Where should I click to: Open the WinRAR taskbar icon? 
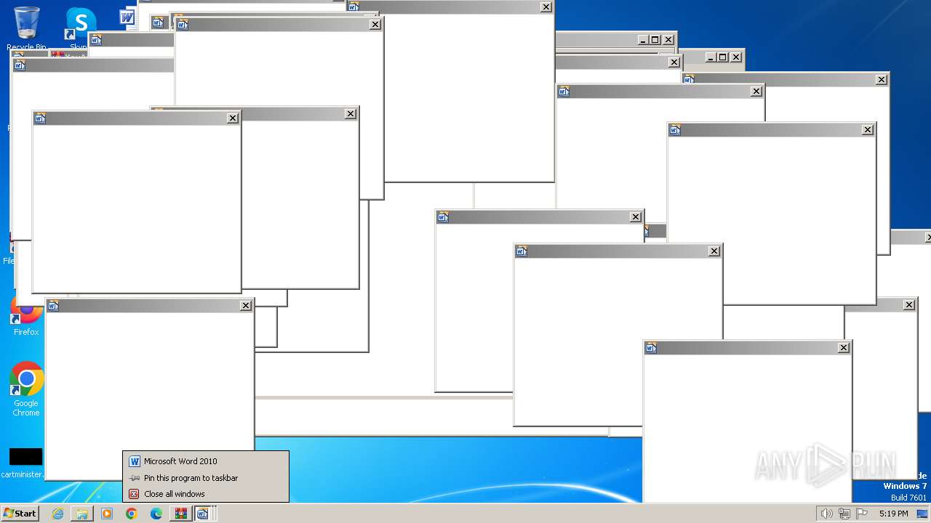click(180, 514)
